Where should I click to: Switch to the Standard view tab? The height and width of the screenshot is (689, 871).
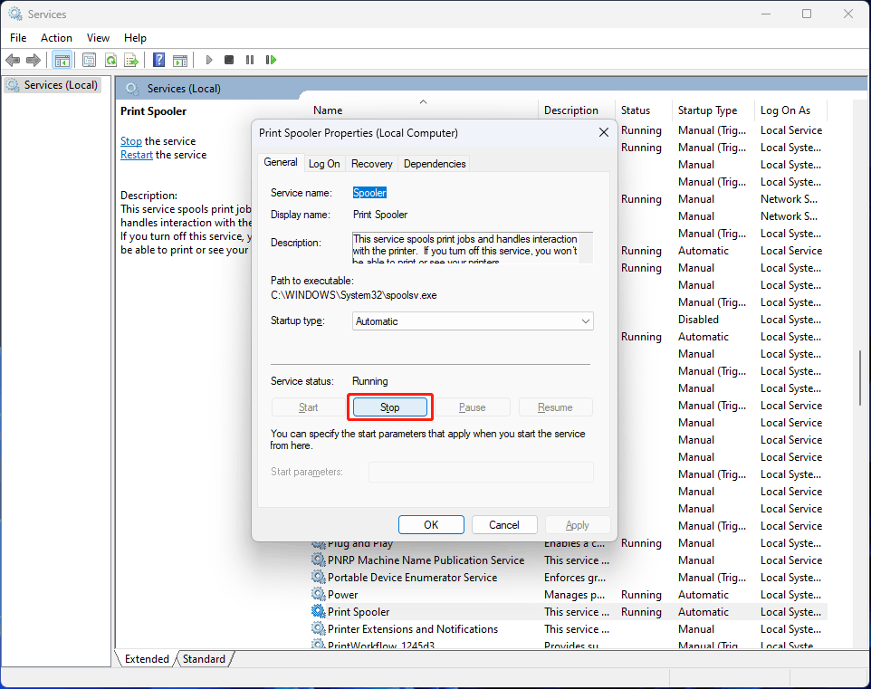[205, 659]
